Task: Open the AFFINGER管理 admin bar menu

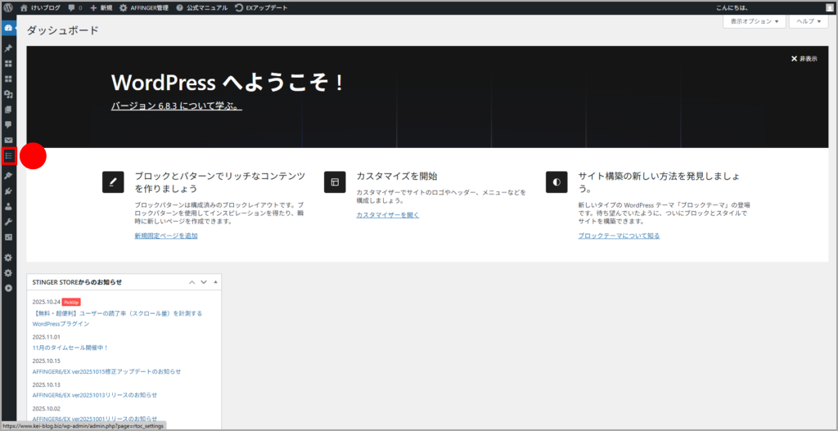Action: coord(144,7)
